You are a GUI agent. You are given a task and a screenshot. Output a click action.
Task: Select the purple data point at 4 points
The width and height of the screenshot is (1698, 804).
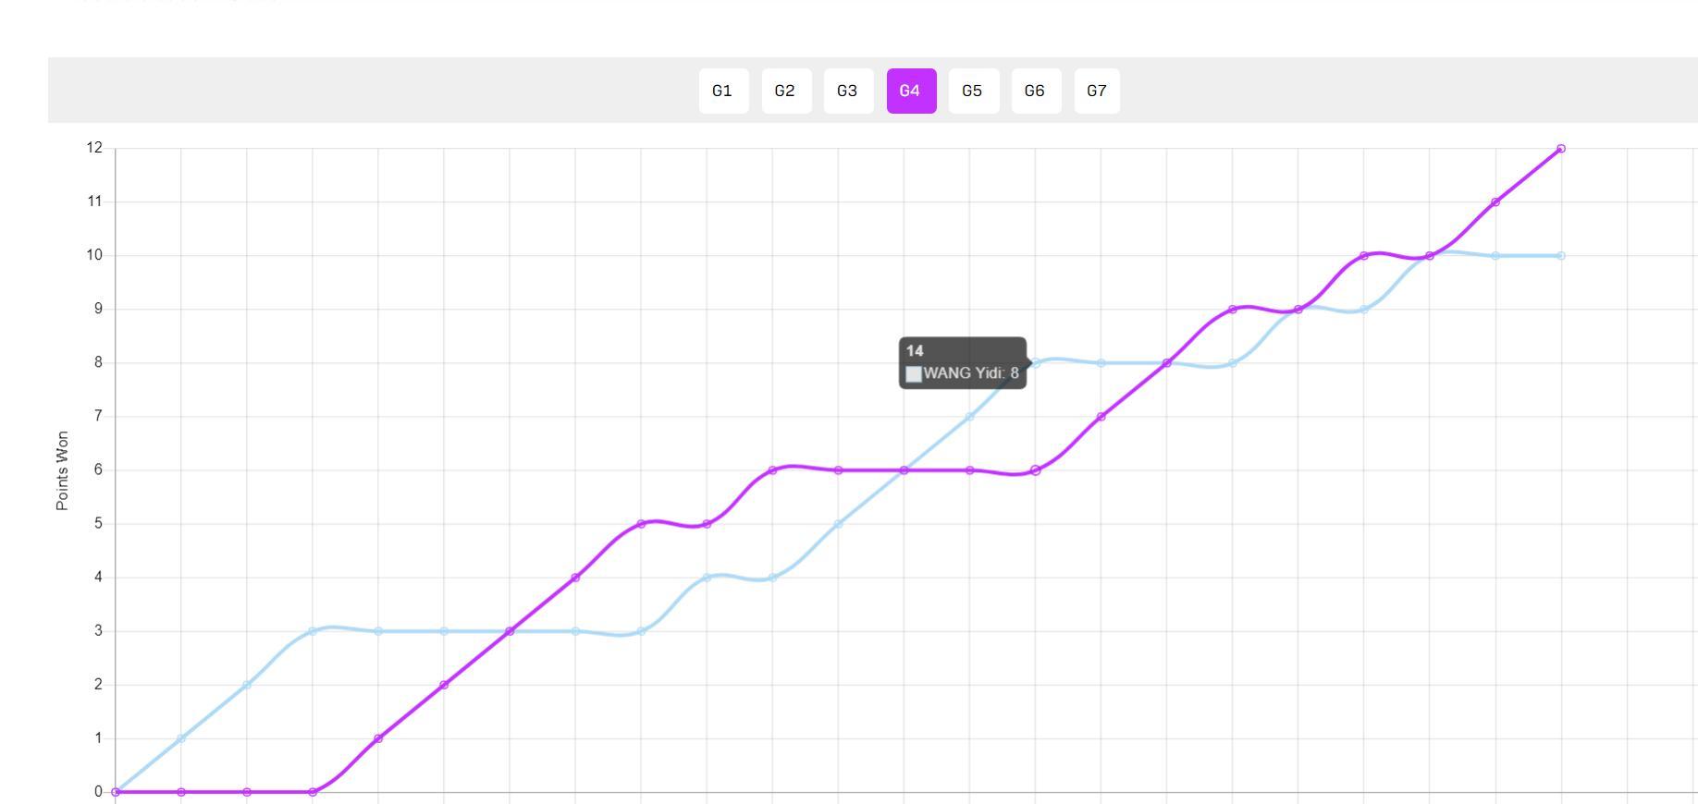click(x=575, y=578)
